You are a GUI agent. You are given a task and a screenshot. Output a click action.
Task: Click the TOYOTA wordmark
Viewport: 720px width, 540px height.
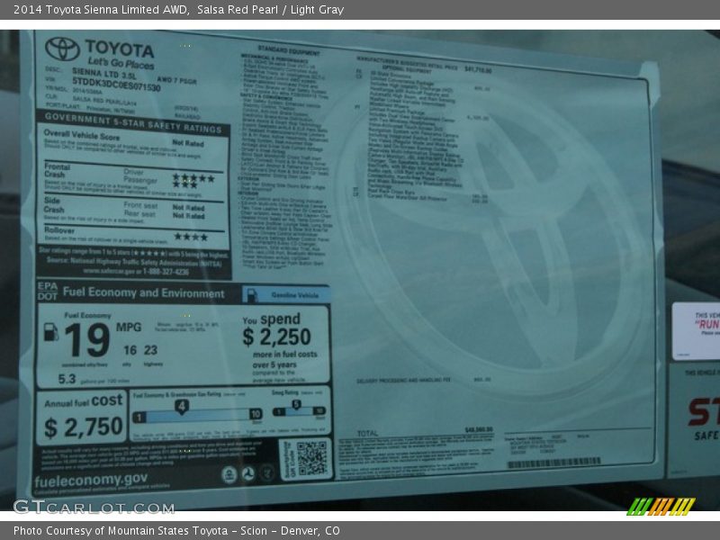tap(120, 49)
